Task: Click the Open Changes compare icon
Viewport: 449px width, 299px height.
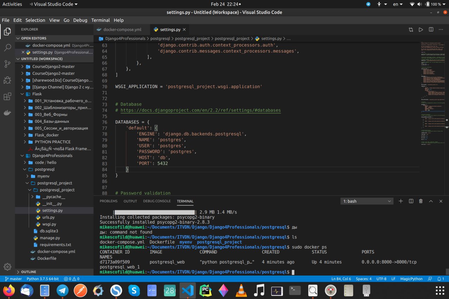Action: 411,30
